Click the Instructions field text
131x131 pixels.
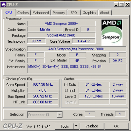point(65,67)
